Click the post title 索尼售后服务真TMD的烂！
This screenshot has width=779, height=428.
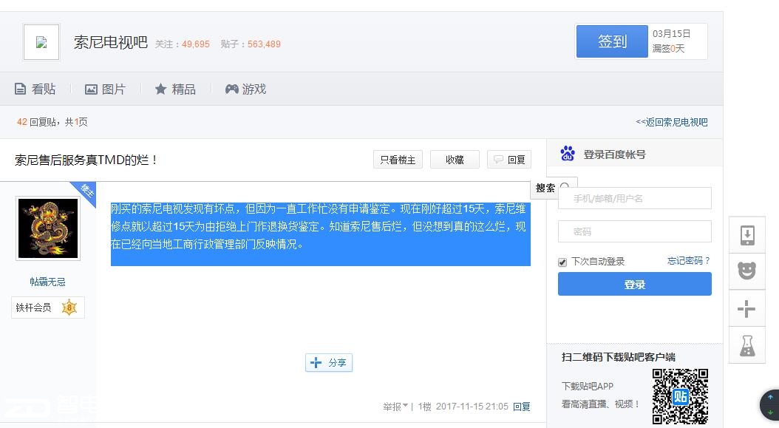pyautogui.click(x=86, y=160)
